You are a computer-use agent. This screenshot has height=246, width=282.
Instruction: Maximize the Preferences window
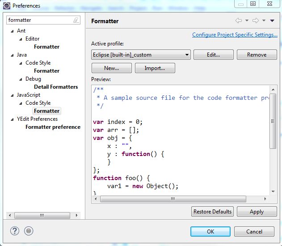tap(253, 4)
